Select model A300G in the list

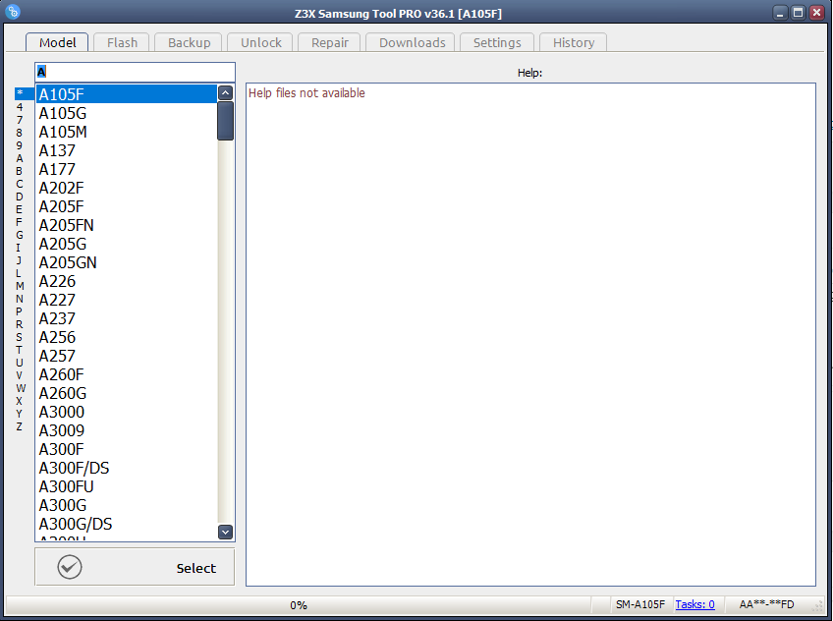click(127, 505)
